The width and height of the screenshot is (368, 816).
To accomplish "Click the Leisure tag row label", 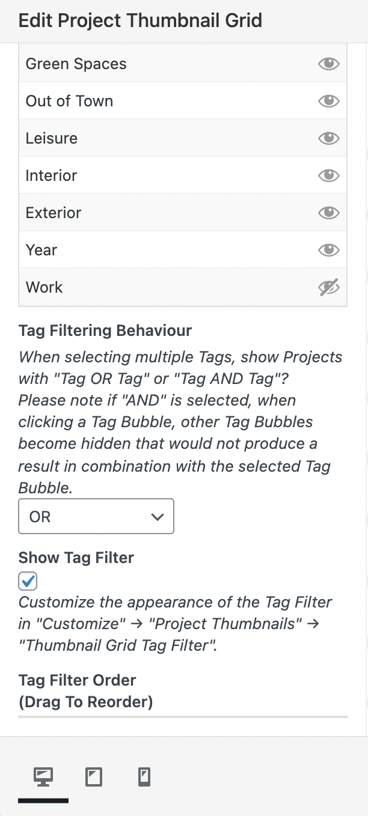I will (x=52, y=138).
